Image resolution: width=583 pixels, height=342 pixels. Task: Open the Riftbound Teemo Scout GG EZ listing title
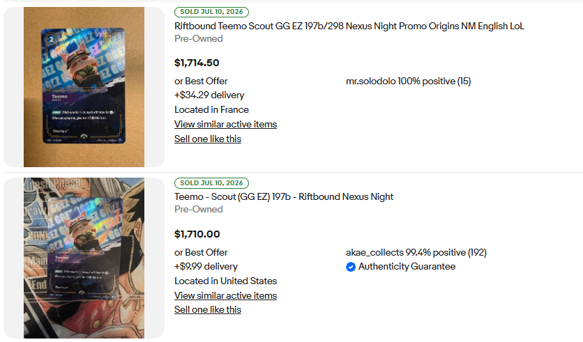point(349,26)
